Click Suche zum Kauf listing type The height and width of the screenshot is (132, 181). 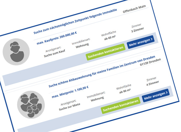[55, 53]
